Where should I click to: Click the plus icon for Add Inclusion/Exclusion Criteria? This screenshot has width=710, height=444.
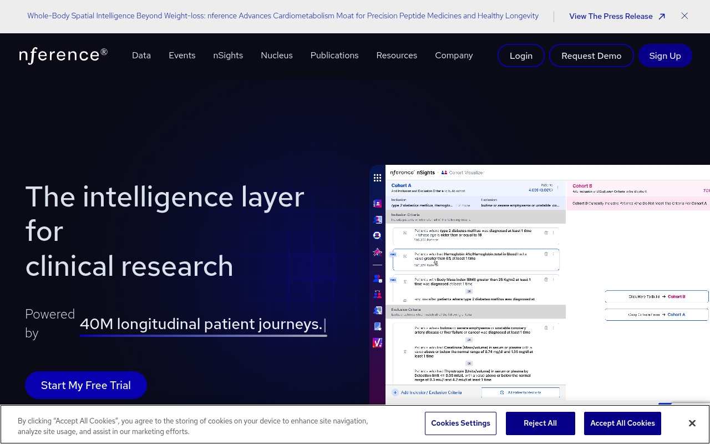click(395, 392)
